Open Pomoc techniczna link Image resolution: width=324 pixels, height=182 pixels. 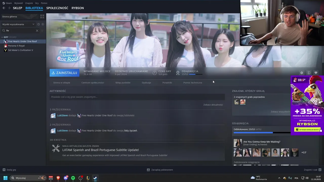193,83
